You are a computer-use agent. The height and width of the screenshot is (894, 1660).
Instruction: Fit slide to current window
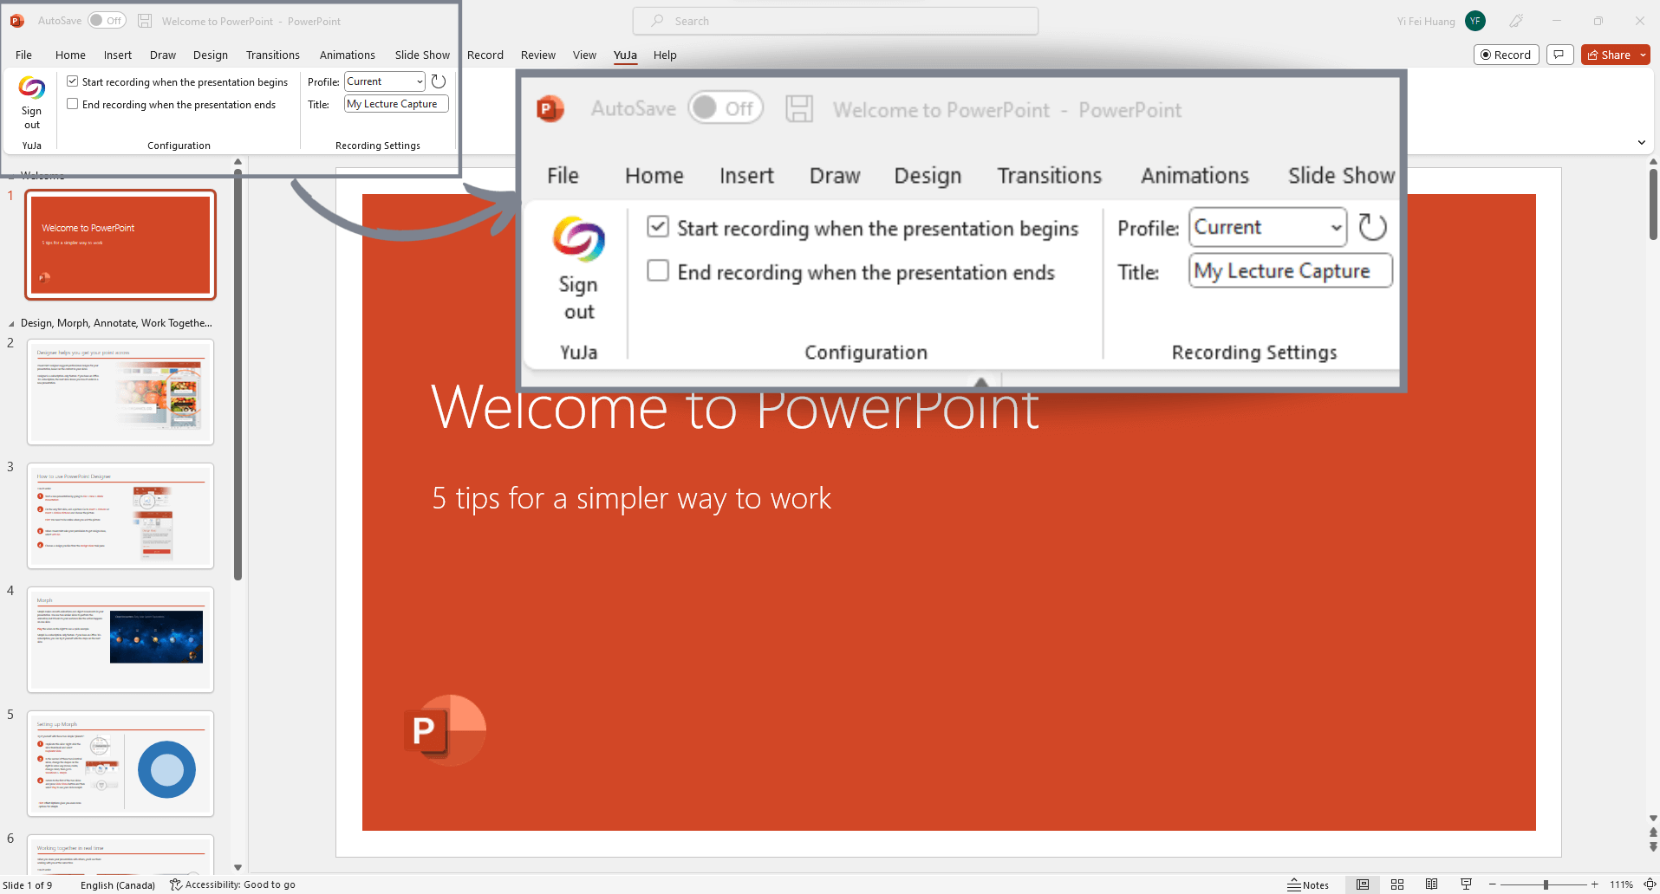[1650, 884]
